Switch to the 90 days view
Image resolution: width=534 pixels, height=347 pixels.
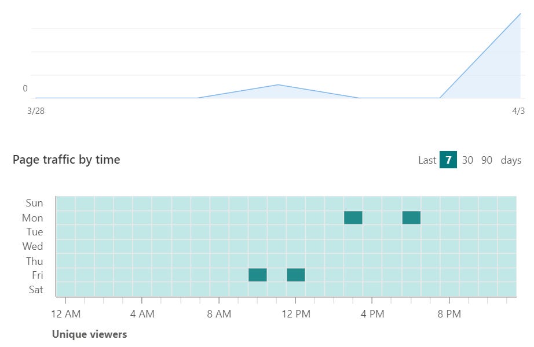click(487, 160)
